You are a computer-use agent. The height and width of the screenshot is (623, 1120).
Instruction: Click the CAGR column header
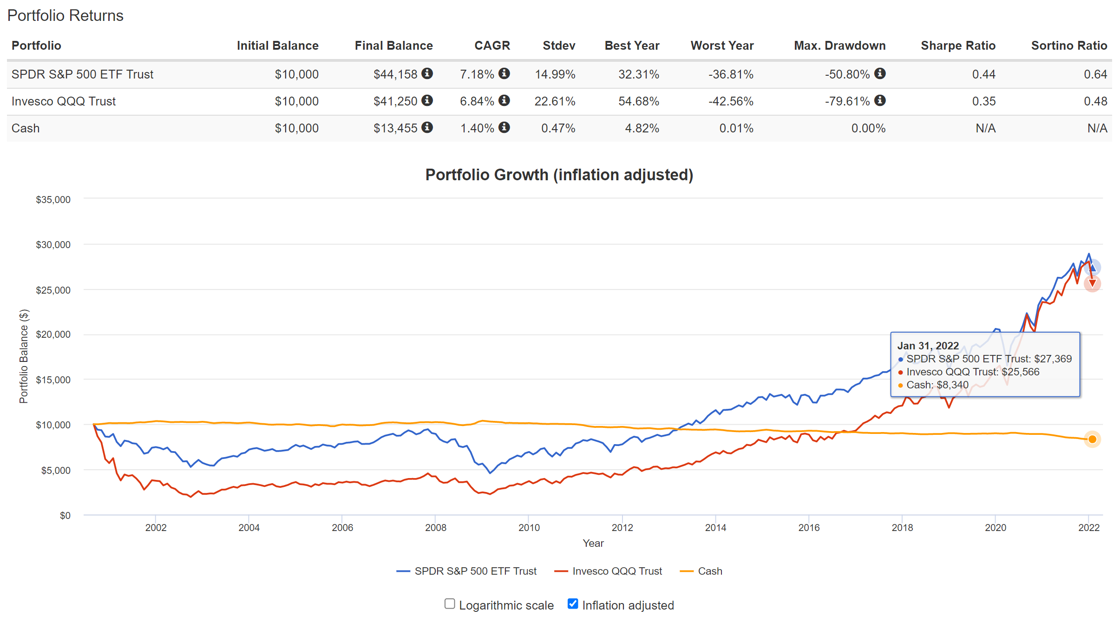point(491,46)
